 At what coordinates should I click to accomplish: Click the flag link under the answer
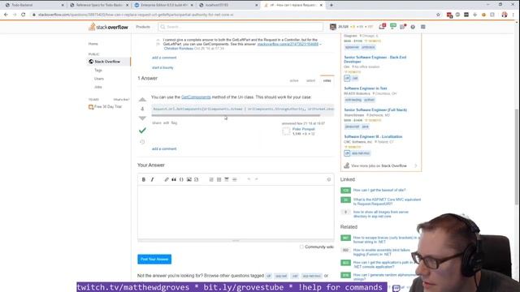tap(174, 122)
